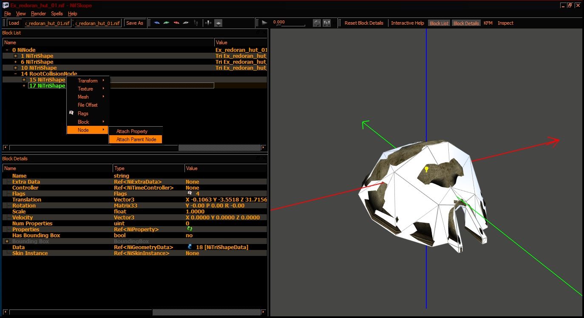The height and width of the screenshot is (318, 584).
Task: Choose Flags from the context menu
Action: click(x=88, y=114)
